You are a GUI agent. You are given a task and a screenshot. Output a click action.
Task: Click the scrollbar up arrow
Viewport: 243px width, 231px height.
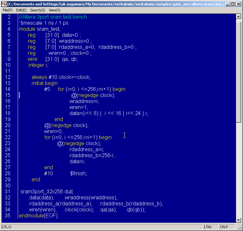pos(239,17)
